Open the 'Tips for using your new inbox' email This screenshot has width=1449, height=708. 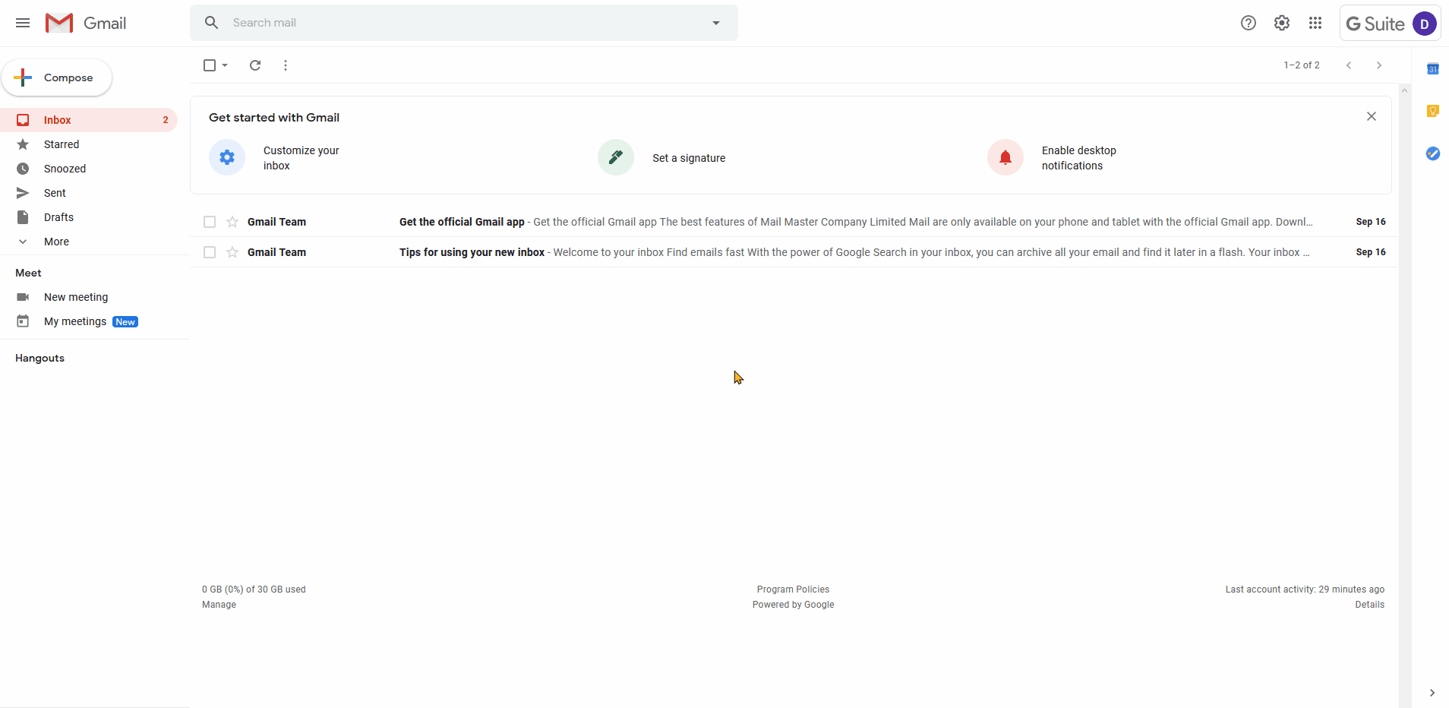[794, 252]
